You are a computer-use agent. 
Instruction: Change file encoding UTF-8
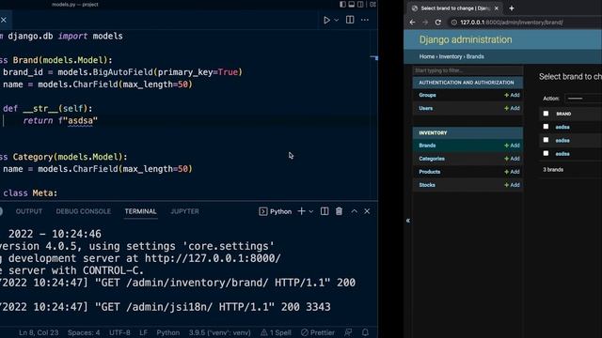point(119,332)
